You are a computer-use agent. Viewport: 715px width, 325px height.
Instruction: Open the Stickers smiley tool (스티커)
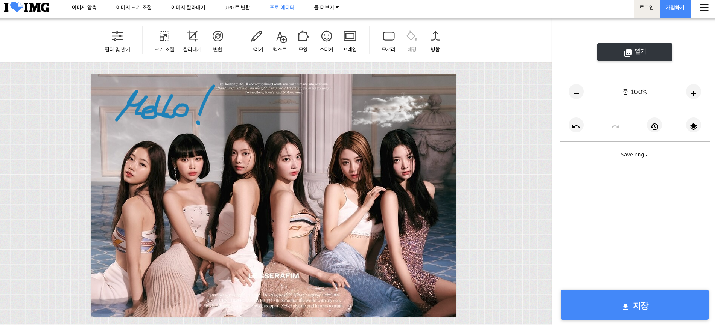coord(327,41)
